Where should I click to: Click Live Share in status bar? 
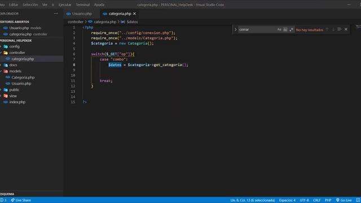point(21,200)
